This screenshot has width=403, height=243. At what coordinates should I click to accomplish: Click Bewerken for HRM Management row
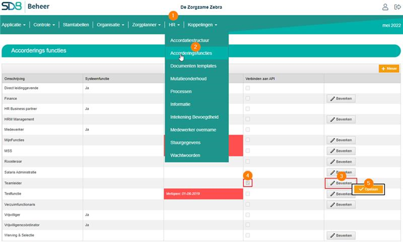341,120
